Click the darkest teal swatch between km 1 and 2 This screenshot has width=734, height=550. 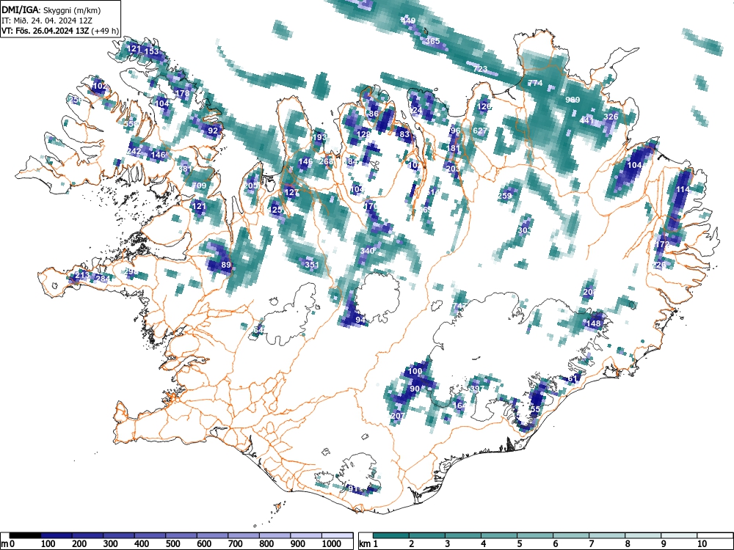(391, 535)
